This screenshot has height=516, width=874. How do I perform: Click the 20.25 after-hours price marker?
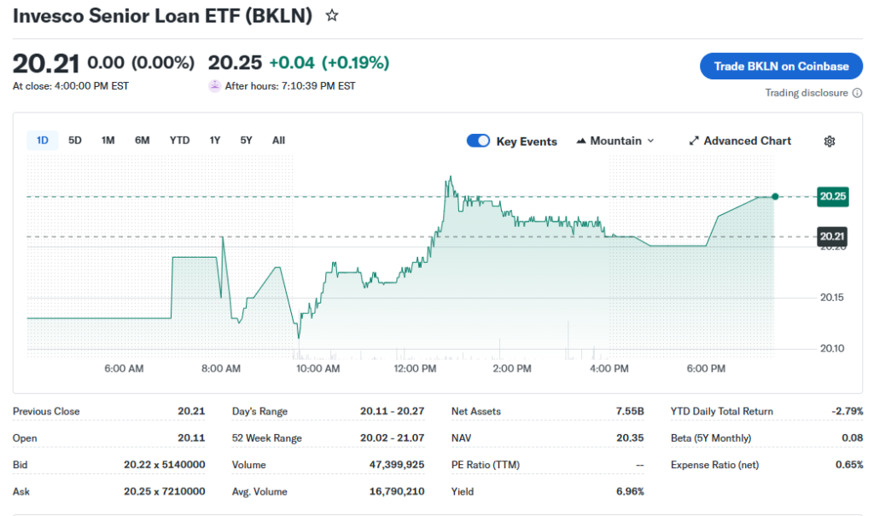(x=832, y=196)
